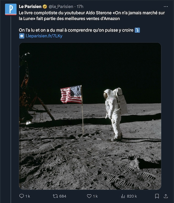174x203 pixels.
Task: Open the 17h timestamp permalink
Action: 80,7
